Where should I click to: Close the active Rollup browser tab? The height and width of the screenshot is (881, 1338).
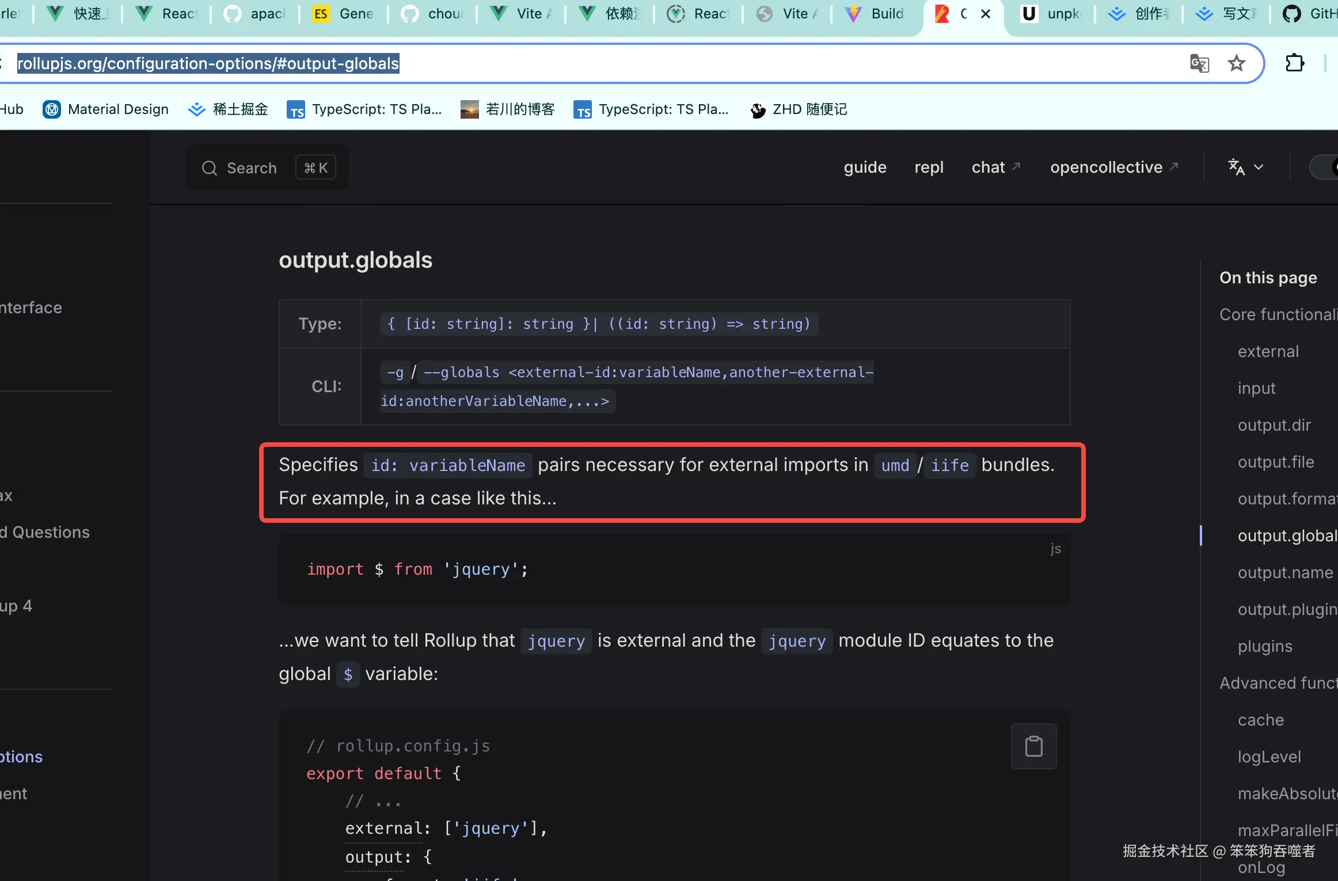986,14
